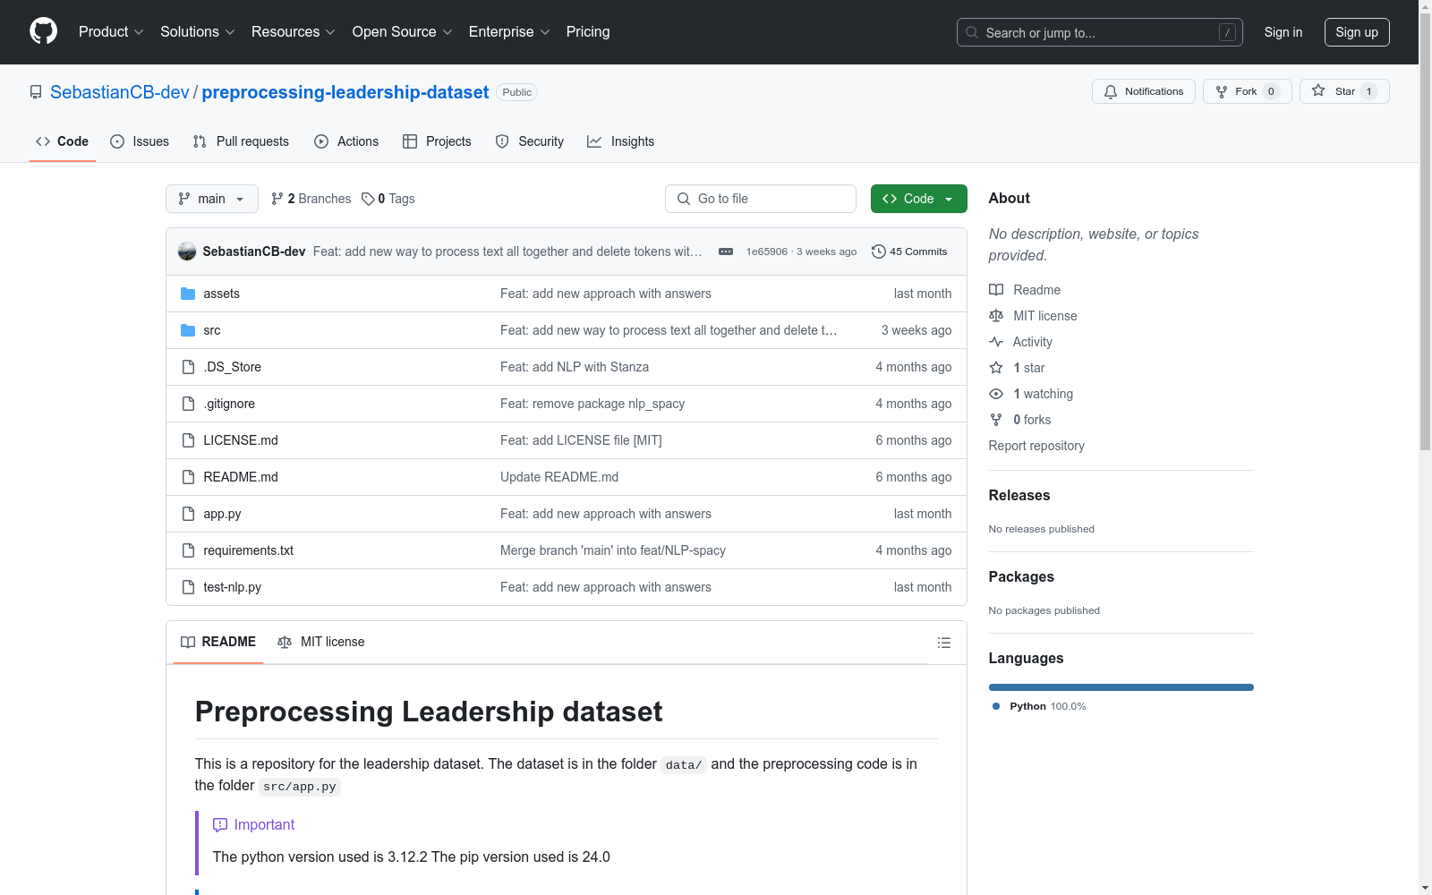The height and width of the screenshot is (895, 1432).
Task: Click the commits history clock icon
Action: click(x=879, y=251)
